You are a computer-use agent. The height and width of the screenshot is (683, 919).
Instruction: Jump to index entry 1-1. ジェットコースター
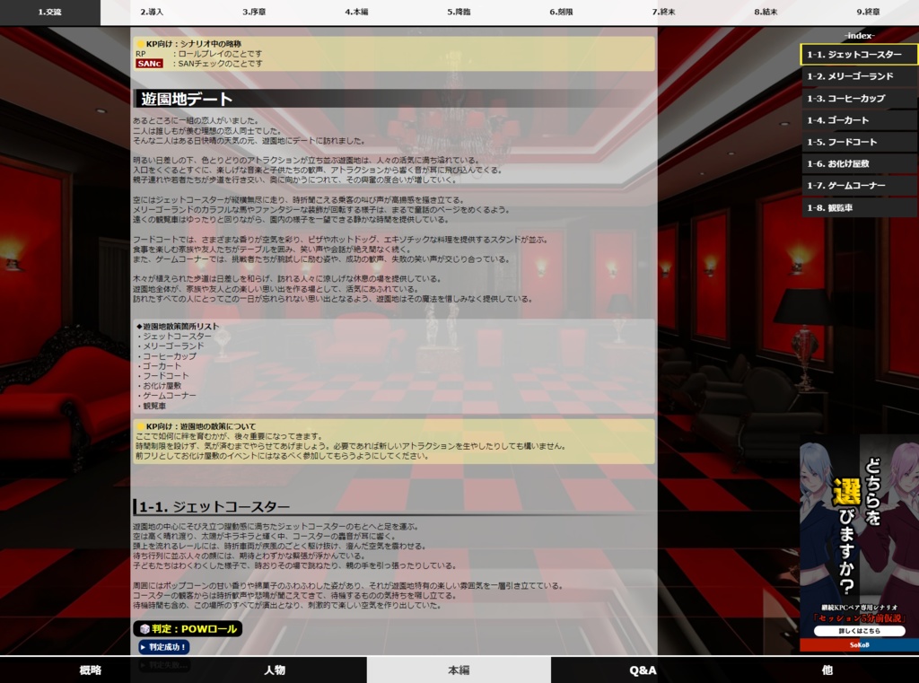point(859,55)
